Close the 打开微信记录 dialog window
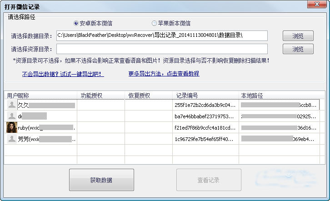The height and width of the screenshot is (201, 330). point(317,4)
